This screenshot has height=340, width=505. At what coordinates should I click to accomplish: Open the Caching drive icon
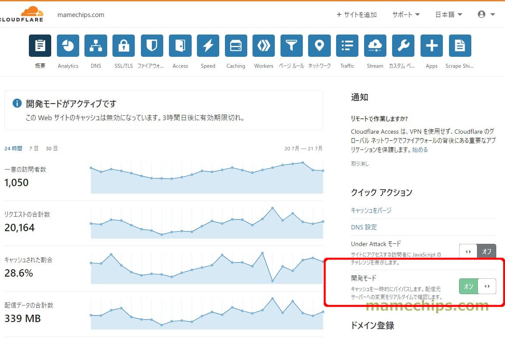(x=236, y=46)
